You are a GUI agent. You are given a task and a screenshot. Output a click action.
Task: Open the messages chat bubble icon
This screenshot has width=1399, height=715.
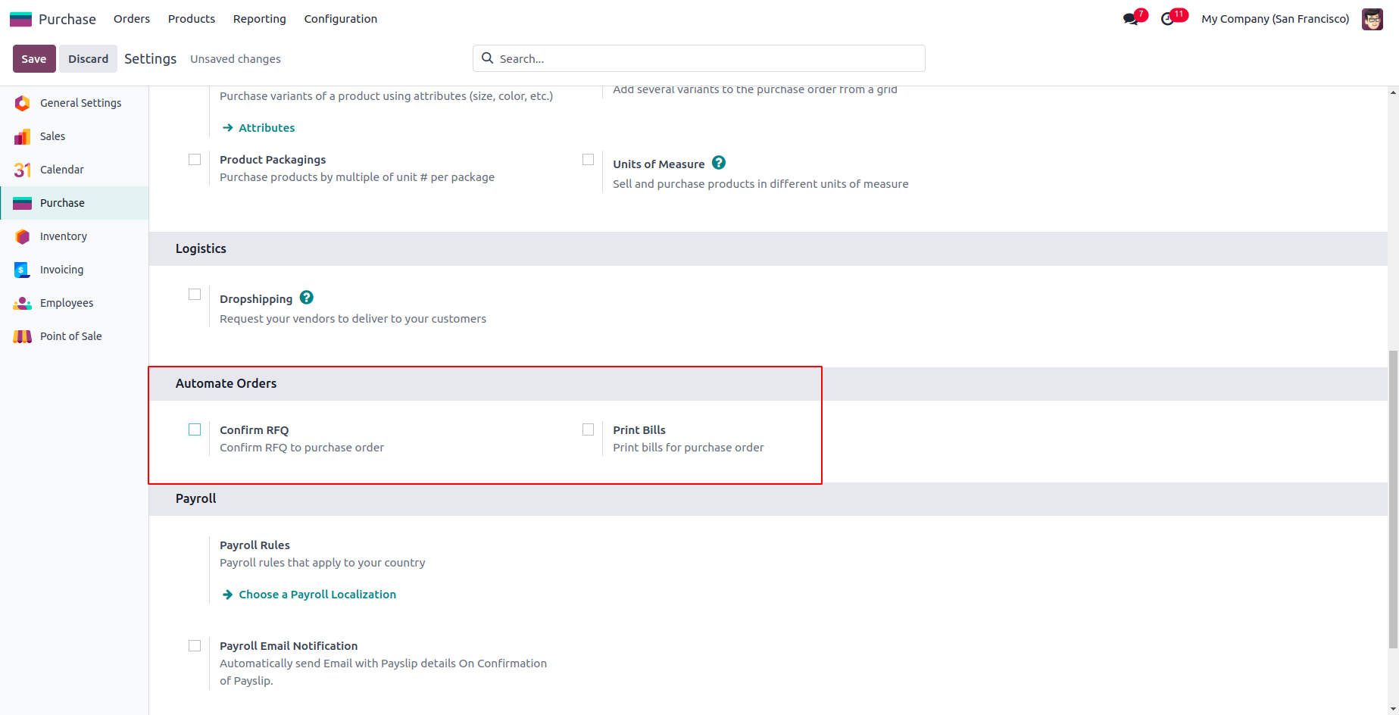point(1131,19)
